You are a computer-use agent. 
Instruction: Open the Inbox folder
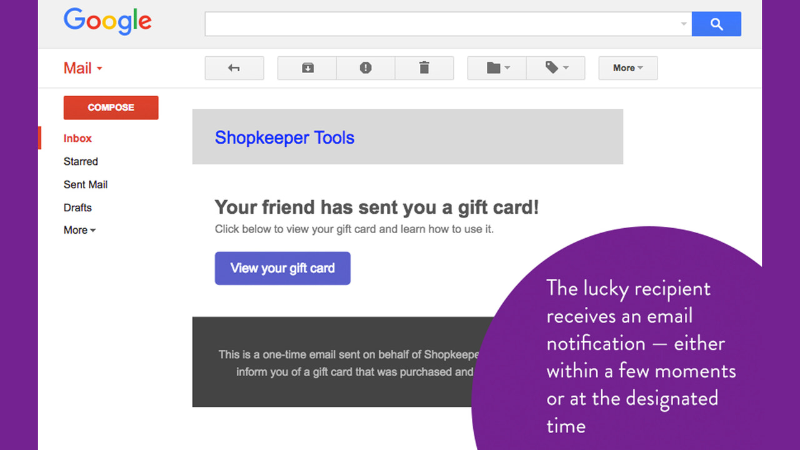(77, 138)
